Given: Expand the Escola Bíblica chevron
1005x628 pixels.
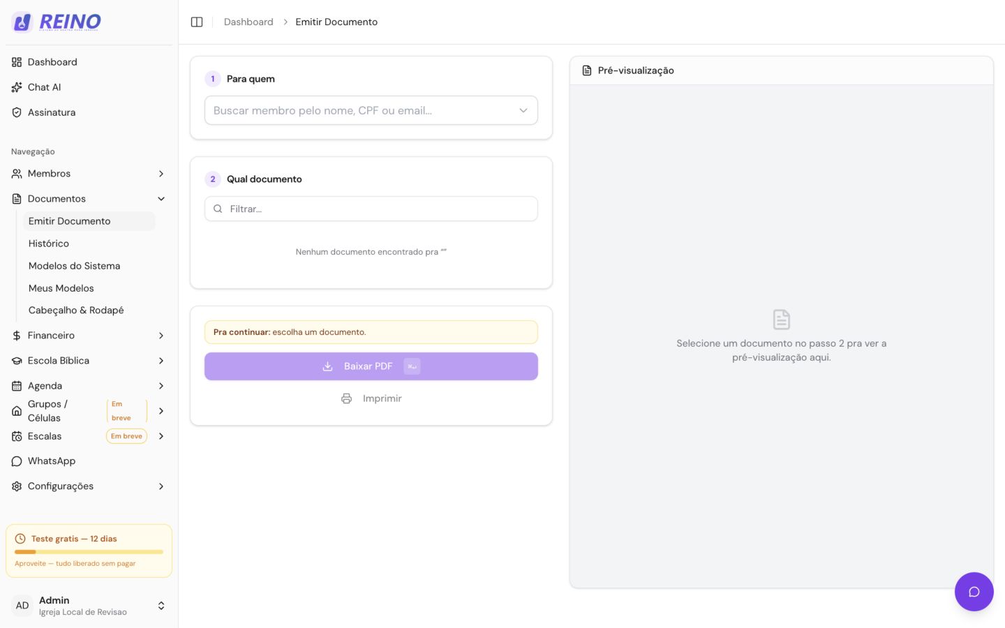Looking at the screenshot, I should tap(161, 361).
